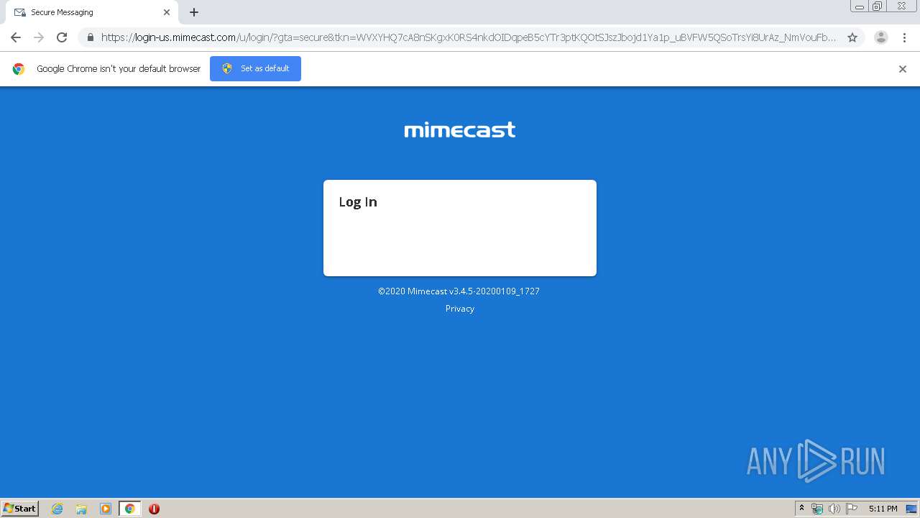The width and height of the screenshot is (920, 518).
Task: Bookmark this page with the star icon
Action: pos(852,37)
